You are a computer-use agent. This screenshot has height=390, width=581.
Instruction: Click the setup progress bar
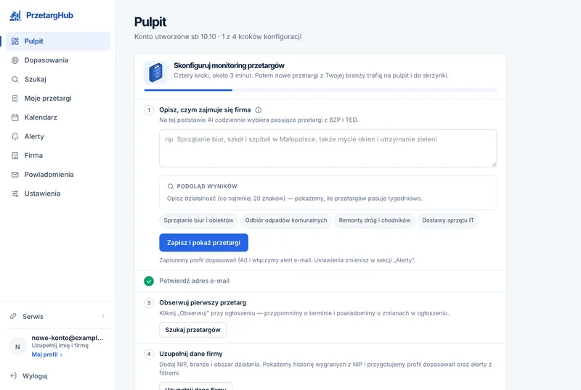(320, 90)
